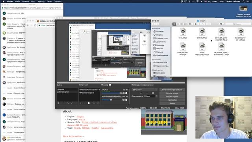Select the desktop screenshot file icon
This screenshot has height=142, width=252.
[x=243, y=8]
